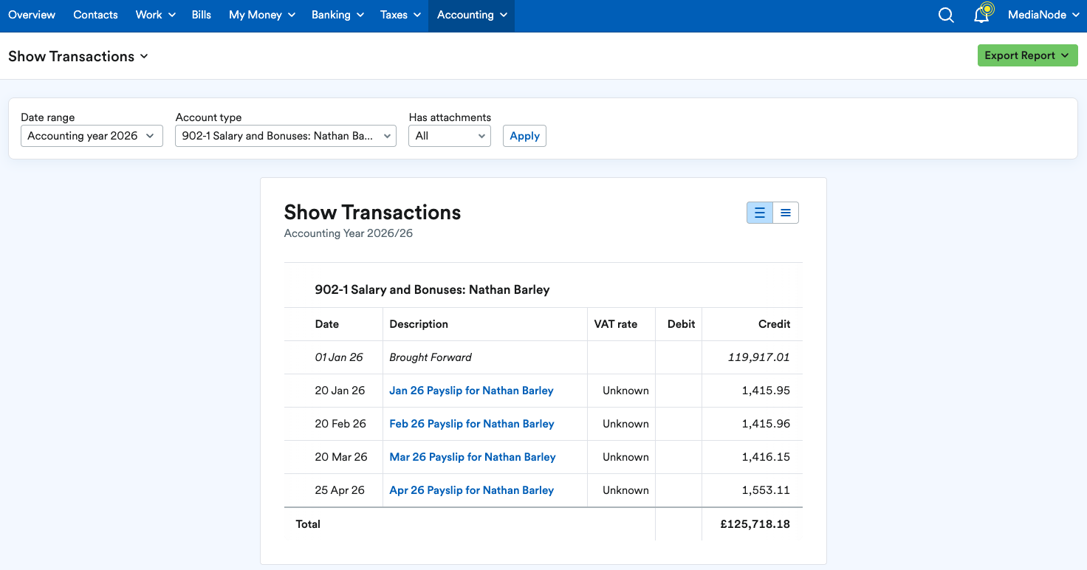Open the Account type dropdown

(x=286, y=136)
